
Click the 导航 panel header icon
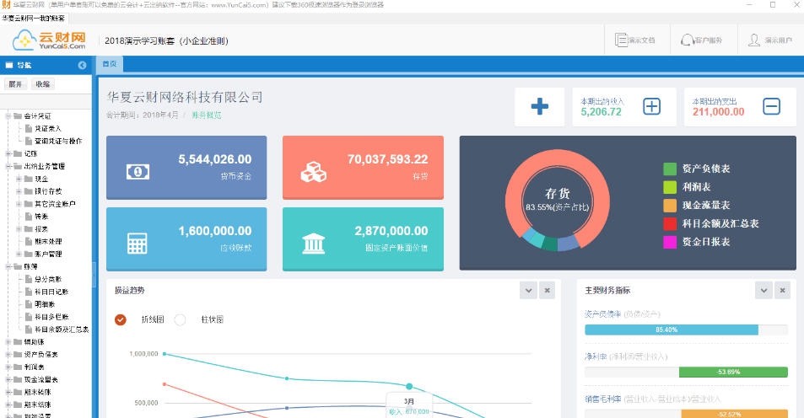(x=9, y=65)
